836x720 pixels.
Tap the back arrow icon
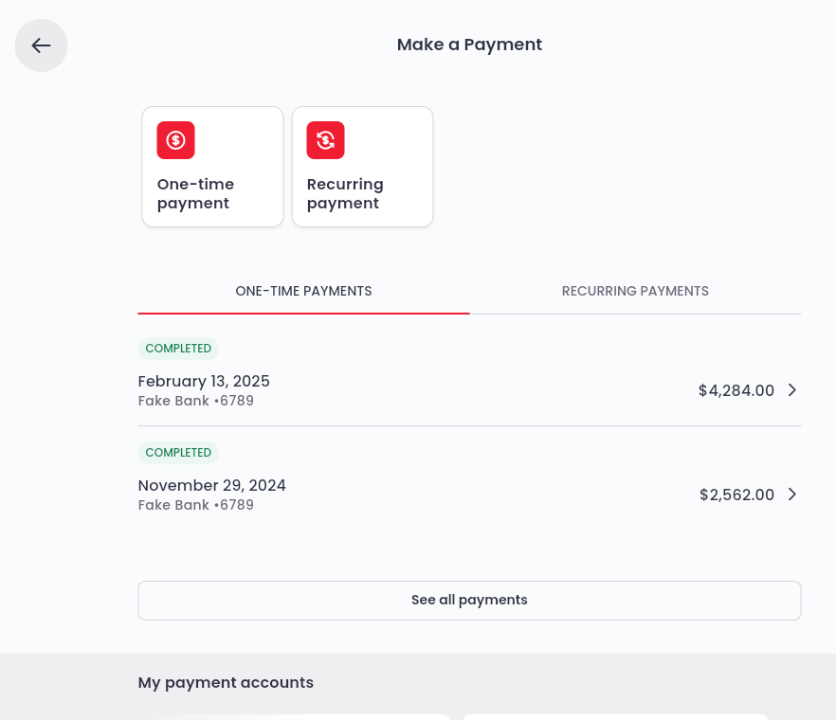[41, 45]
